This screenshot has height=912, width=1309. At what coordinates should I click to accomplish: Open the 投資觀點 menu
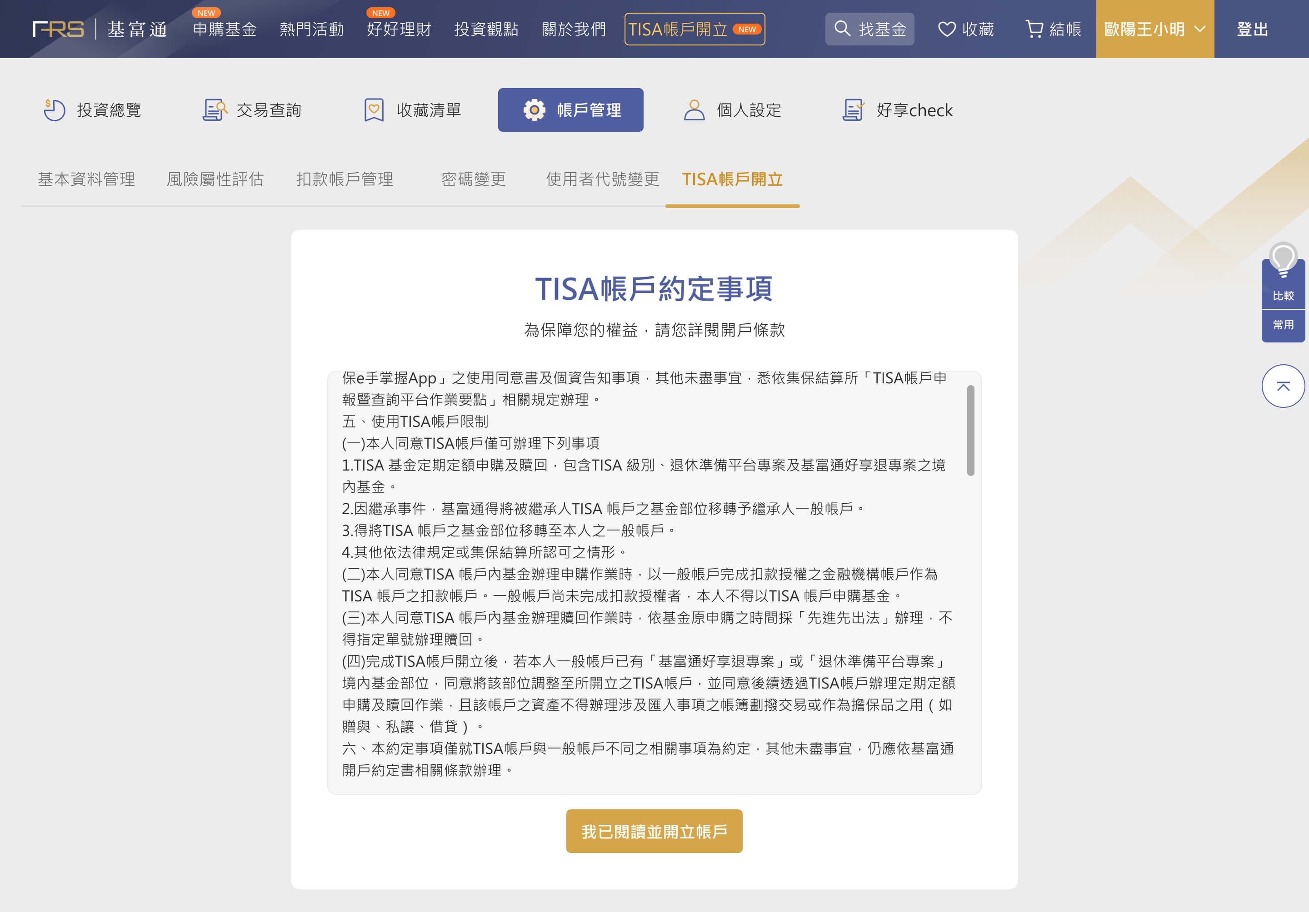[x=486, y=29]
